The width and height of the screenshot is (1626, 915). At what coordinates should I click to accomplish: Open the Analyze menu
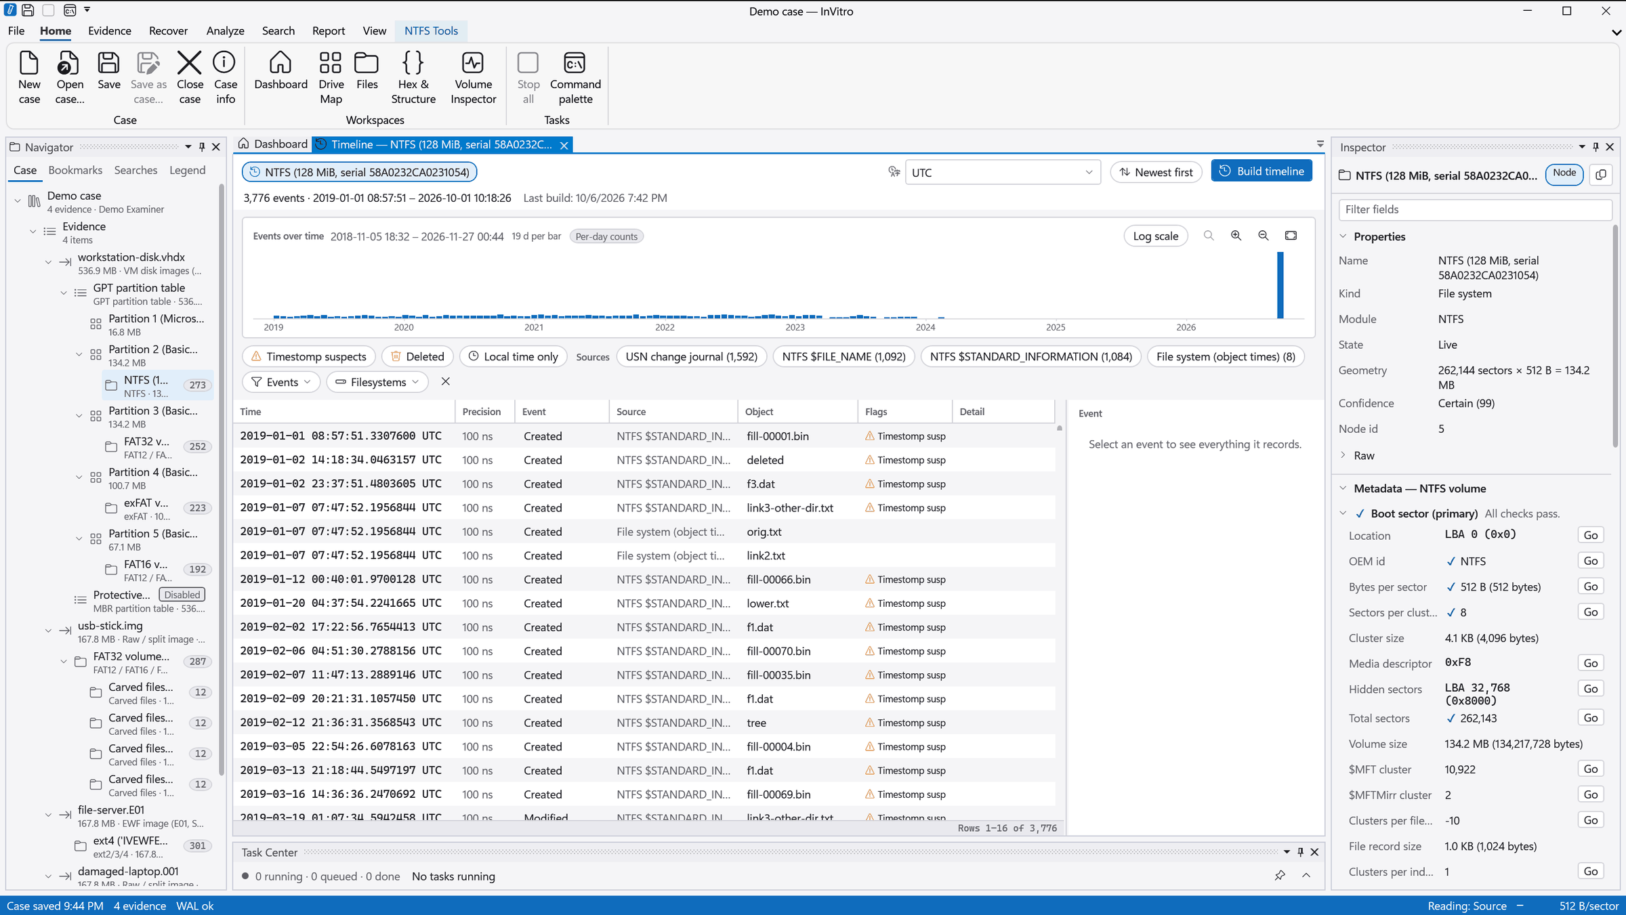click(225, 30)
